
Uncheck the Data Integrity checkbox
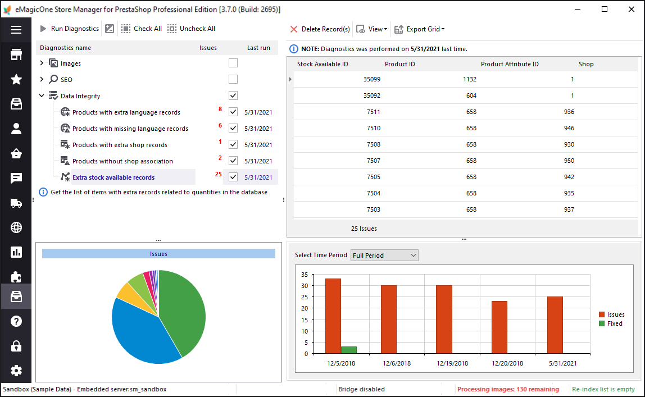233,95
